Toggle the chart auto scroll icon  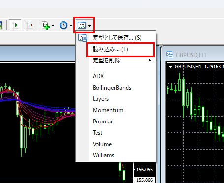point(15,25)
